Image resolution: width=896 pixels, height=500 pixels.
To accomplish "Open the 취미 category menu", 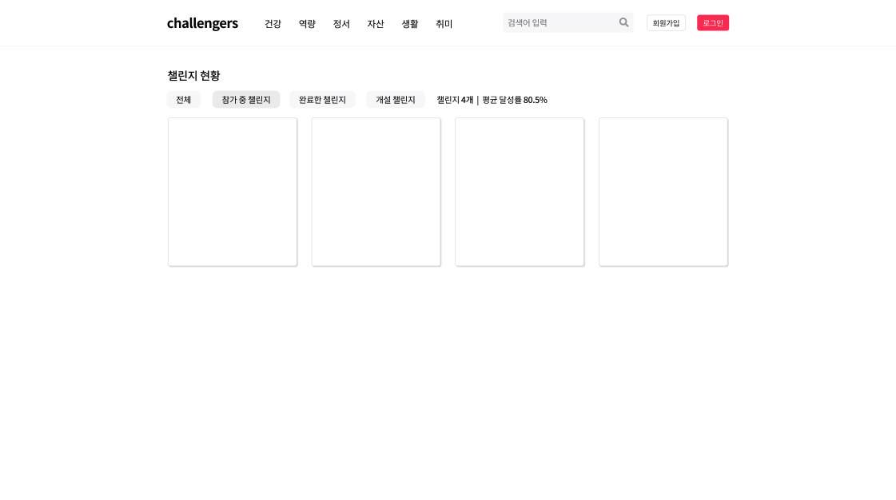I will click(x=444, y=24).
